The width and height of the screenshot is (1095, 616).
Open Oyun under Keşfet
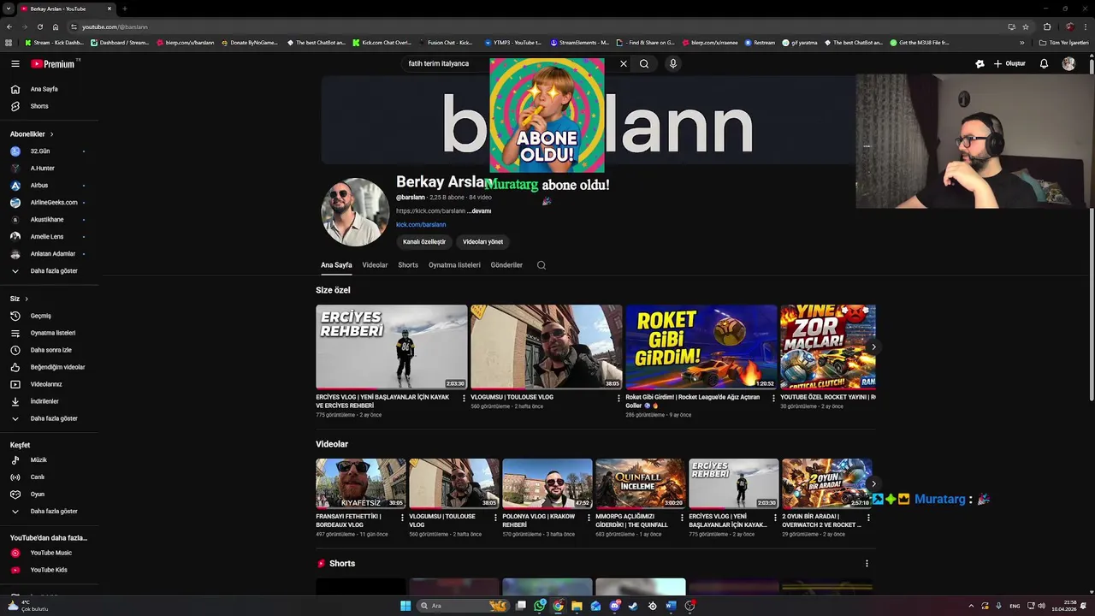coord(50,495)
